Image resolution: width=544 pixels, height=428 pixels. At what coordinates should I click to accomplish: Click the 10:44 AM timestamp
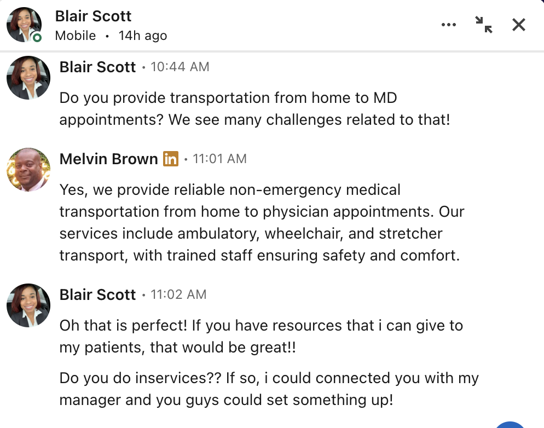coord(180,67)
